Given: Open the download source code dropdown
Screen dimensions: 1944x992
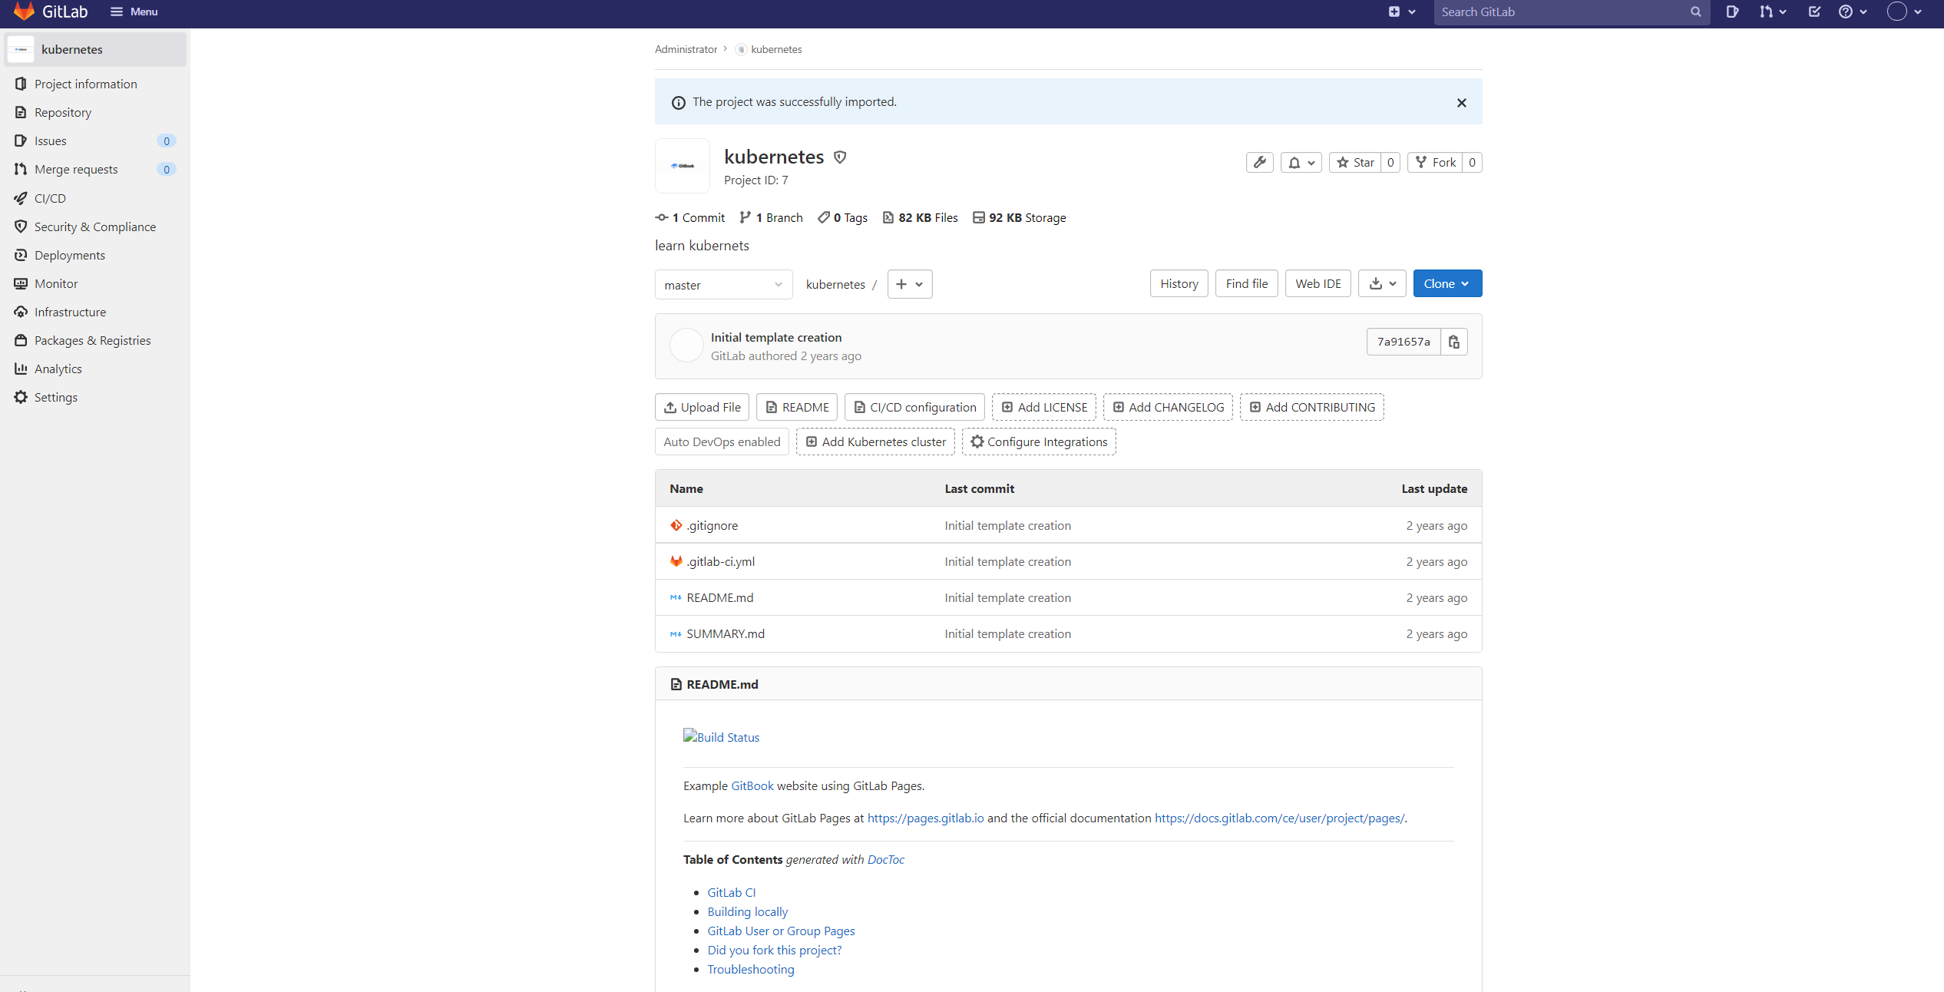Looking at the screenshot, I should 1382,283.
